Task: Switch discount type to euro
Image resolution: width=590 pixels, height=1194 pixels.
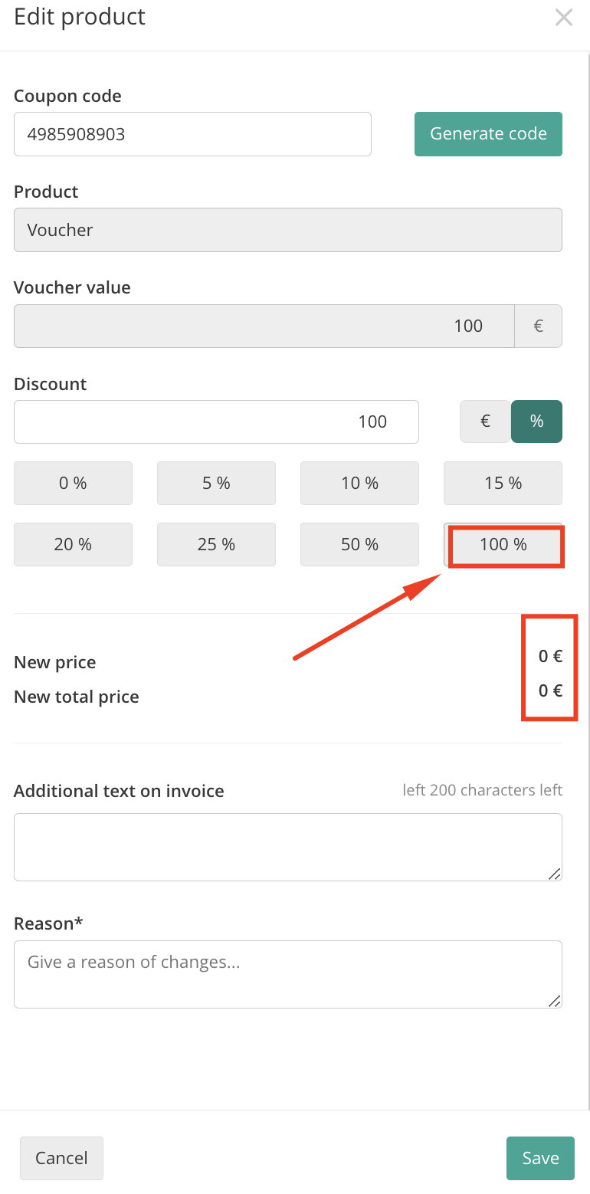Action: click(485, 422)
